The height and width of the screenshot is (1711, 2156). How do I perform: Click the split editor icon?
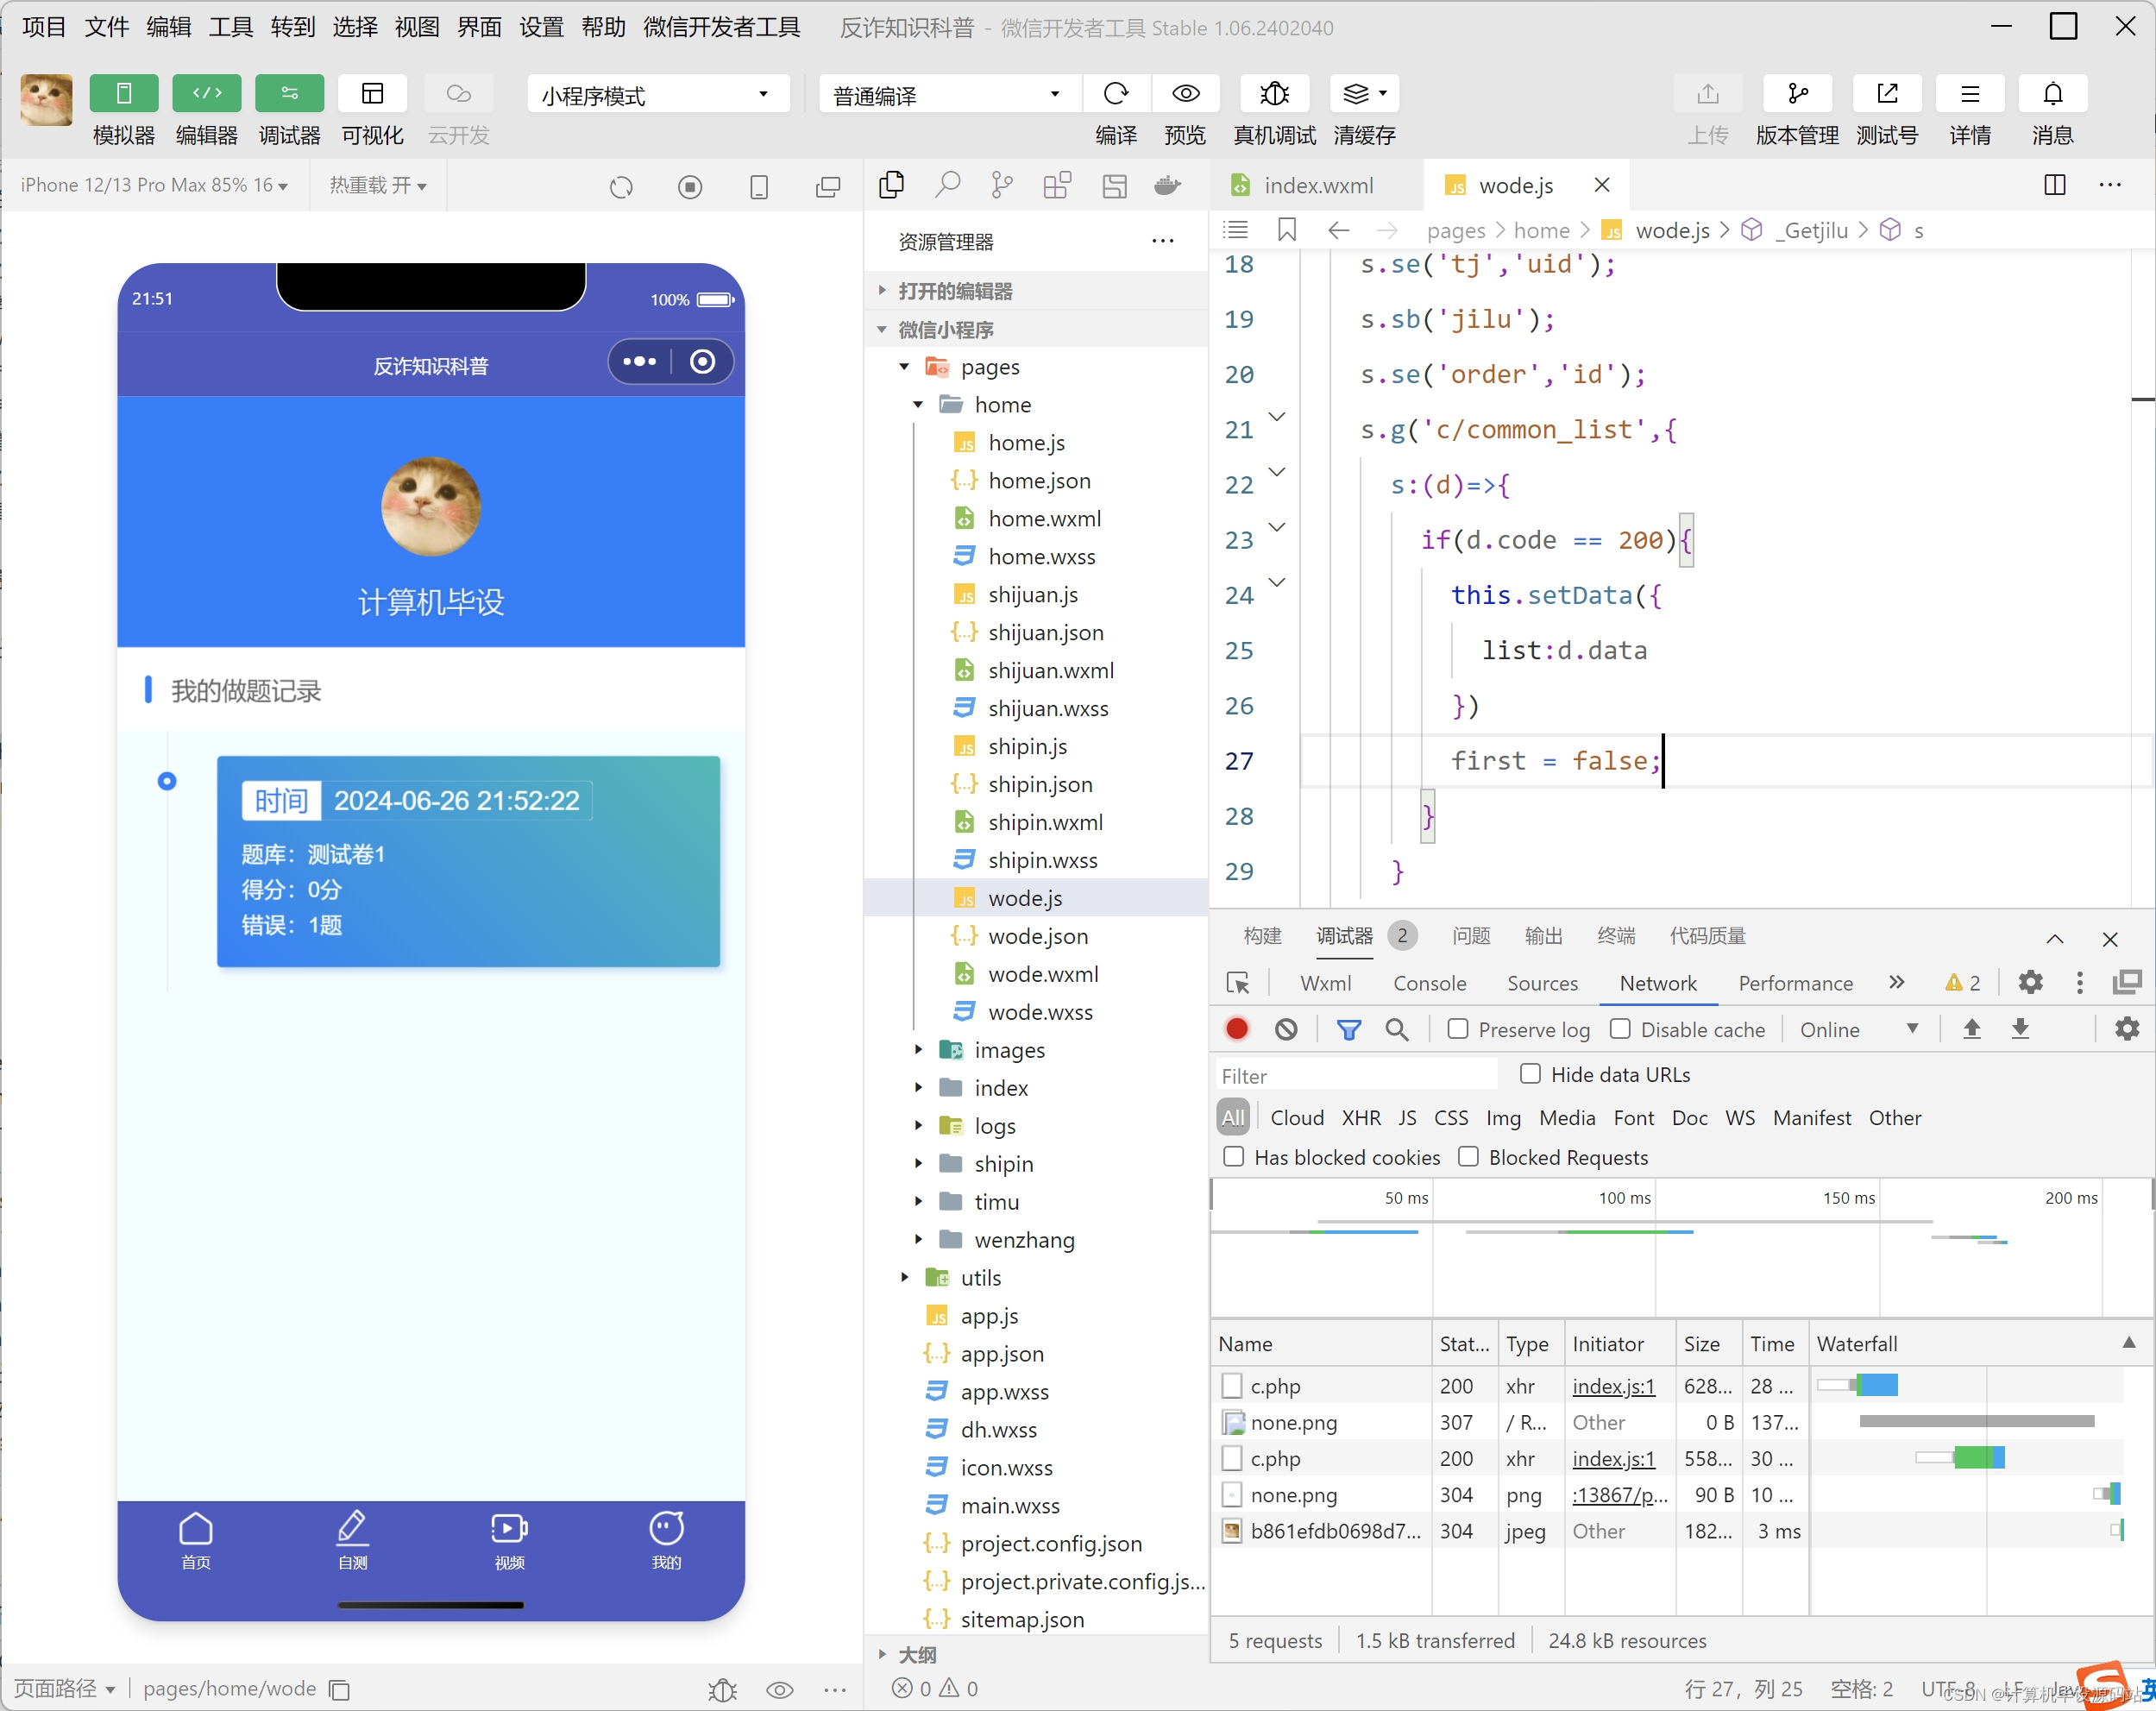click(x=2054, y=185)
